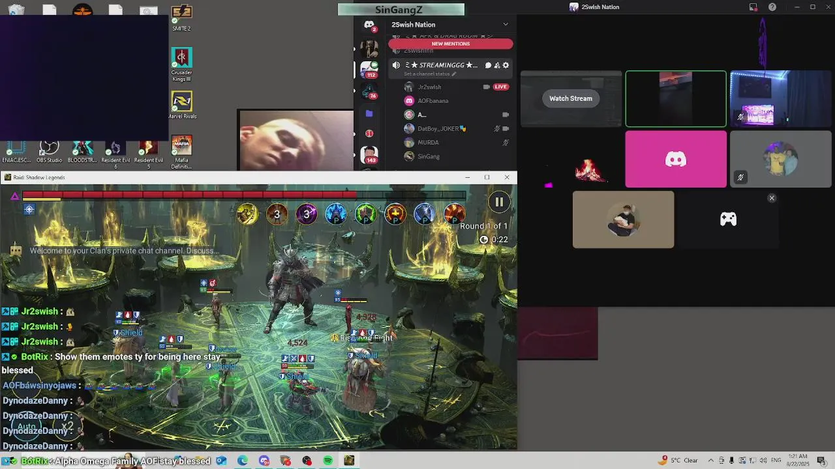
Task: Toggle Auto battle mode in Raid
Action: pos(26,427)
